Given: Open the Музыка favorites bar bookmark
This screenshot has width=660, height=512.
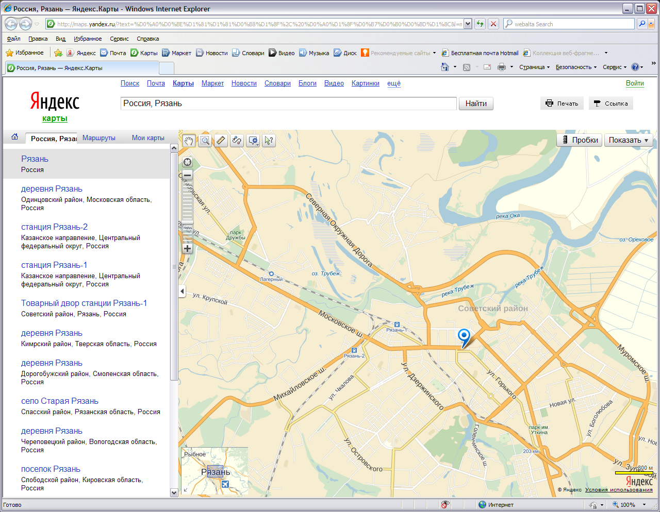Looking at the screenshot, I should click(314, 53).
